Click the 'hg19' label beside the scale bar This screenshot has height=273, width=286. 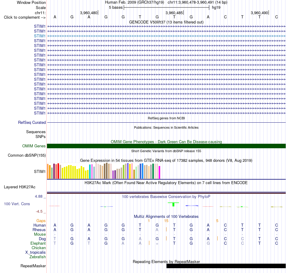tap(216, 8)
